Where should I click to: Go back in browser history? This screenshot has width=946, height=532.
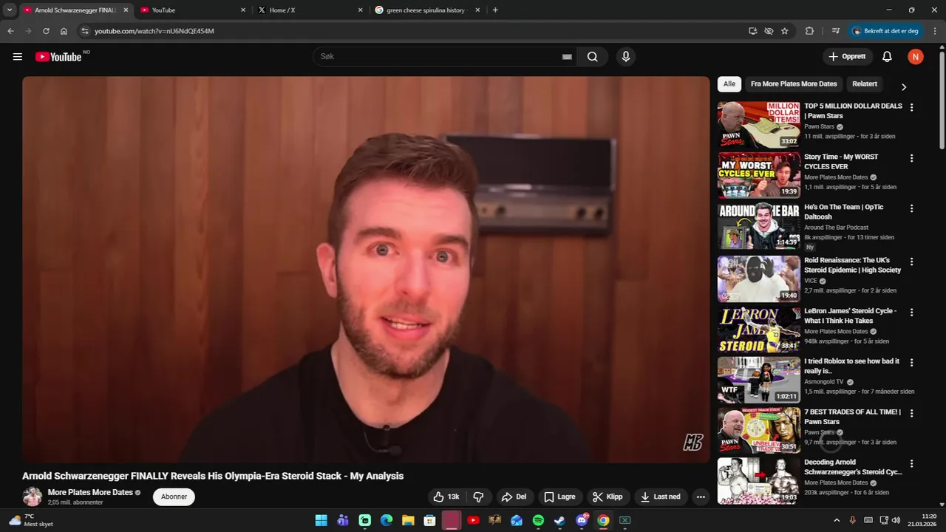tap(10, 31)
